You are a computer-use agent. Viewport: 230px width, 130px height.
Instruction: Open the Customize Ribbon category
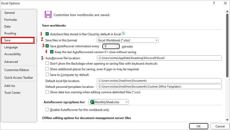pos(17,70)
